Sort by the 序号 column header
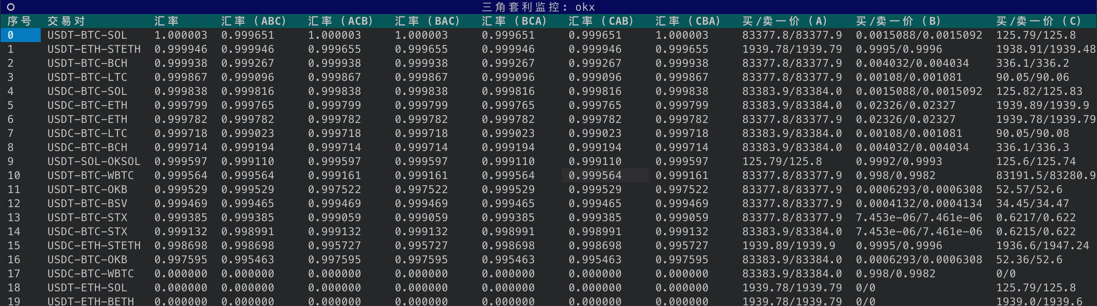The image size is (1097, 306). (20, 21)
